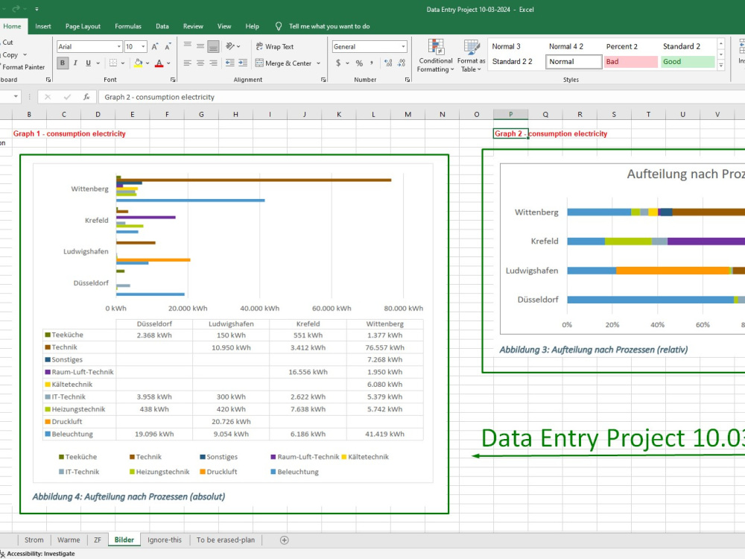
Task: Expand the font color dropdown arrow
Action: click(168, 63)
